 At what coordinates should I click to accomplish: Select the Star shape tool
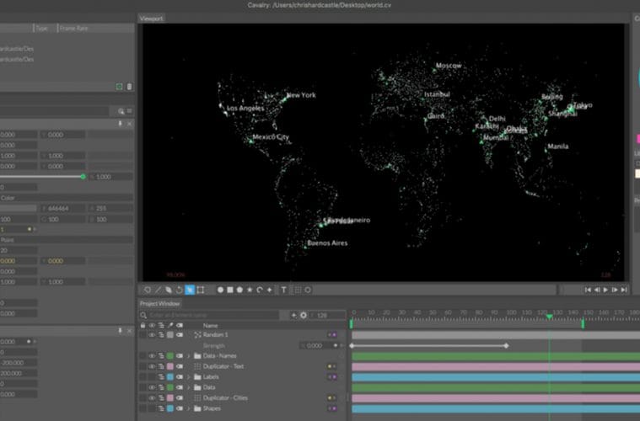(250, 290)
